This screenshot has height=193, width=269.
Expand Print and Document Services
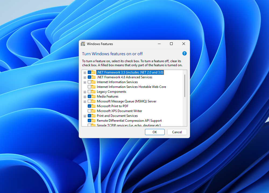[85, 116]
